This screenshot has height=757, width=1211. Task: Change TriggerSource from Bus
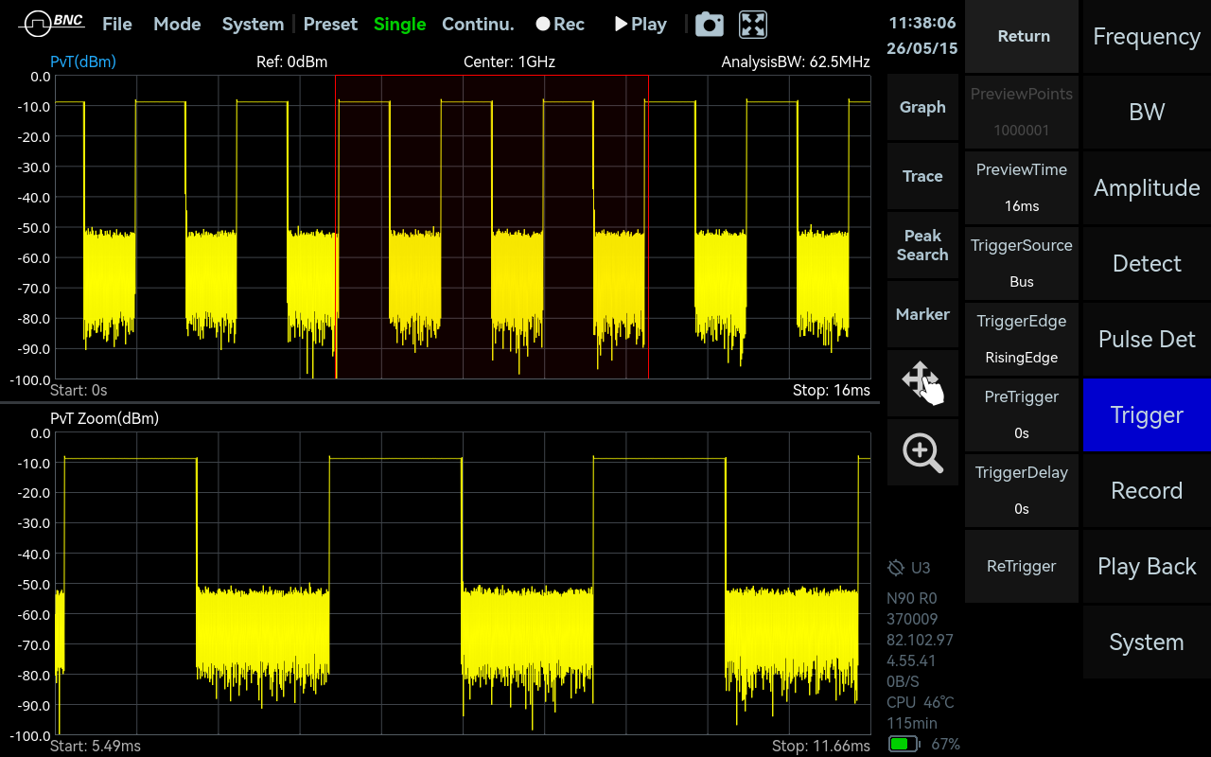coord(1022,263)
